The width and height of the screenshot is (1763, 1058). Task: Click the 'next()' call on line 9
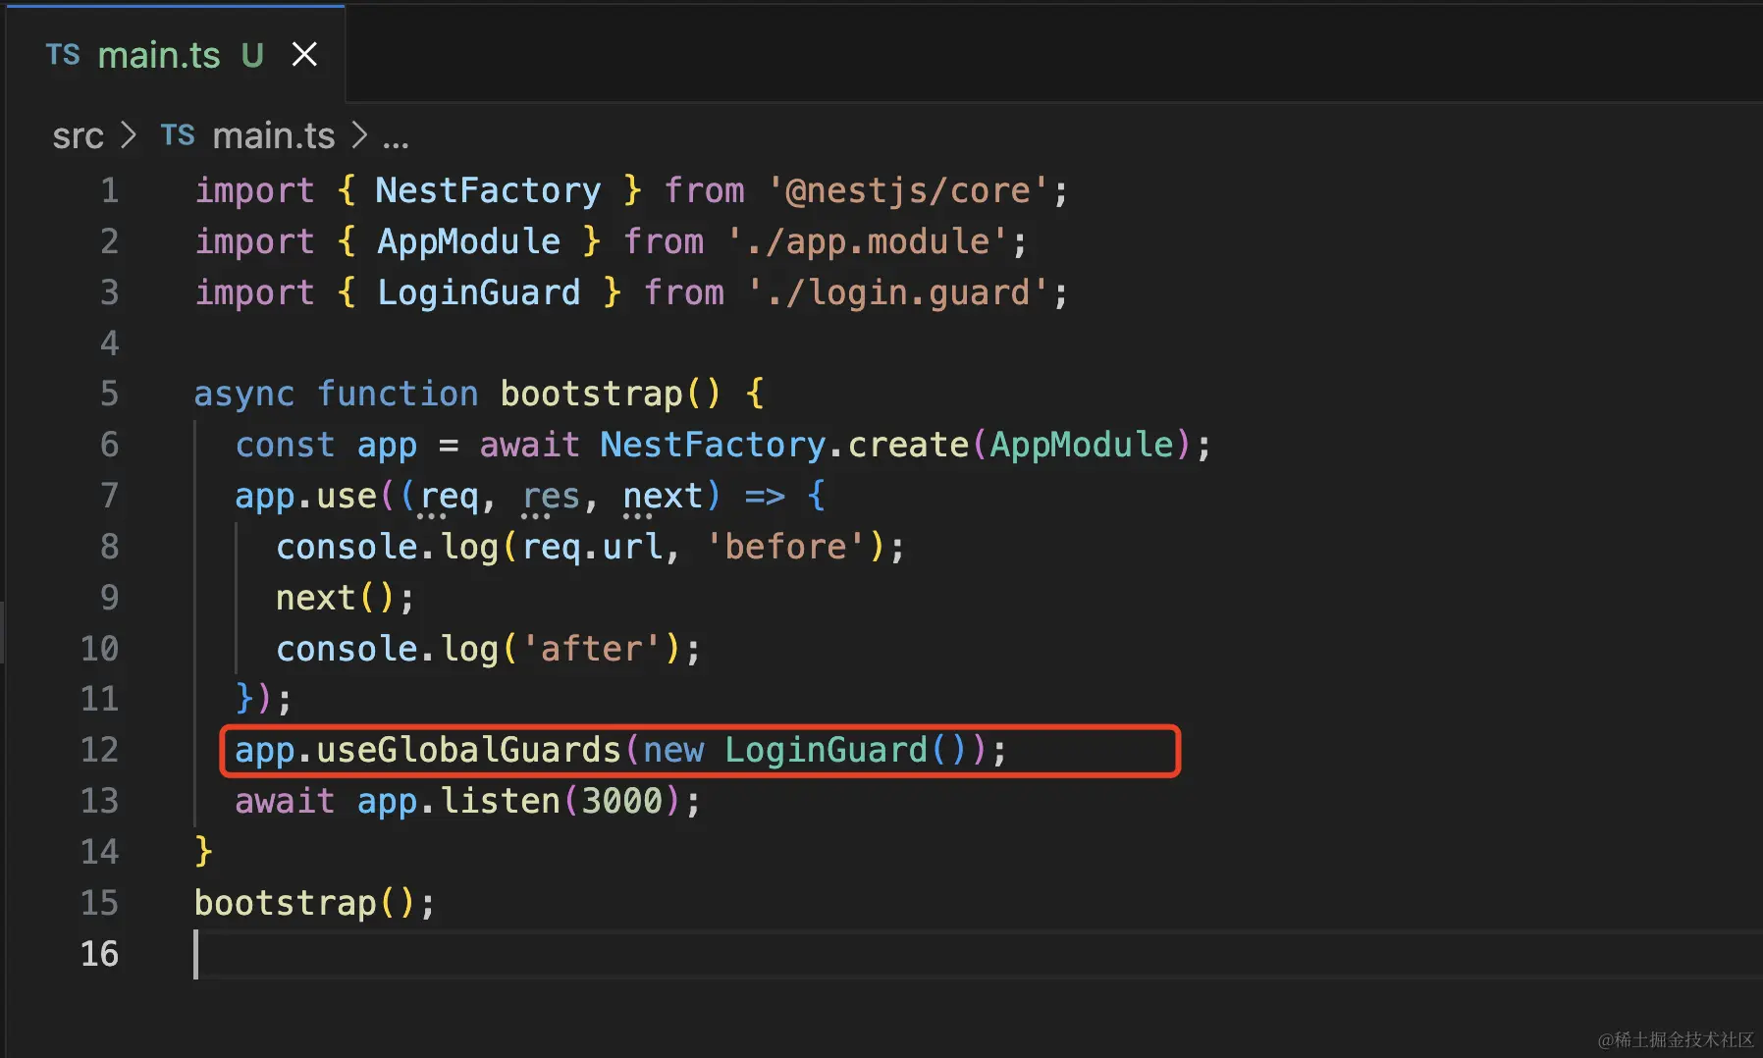coord(335,598)
